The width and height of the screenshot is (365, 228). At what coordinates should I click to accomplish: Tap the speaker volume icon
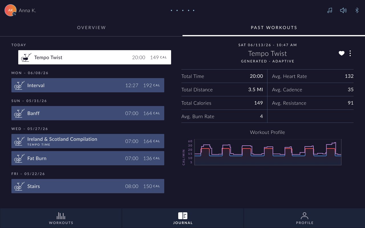[343, 11]
